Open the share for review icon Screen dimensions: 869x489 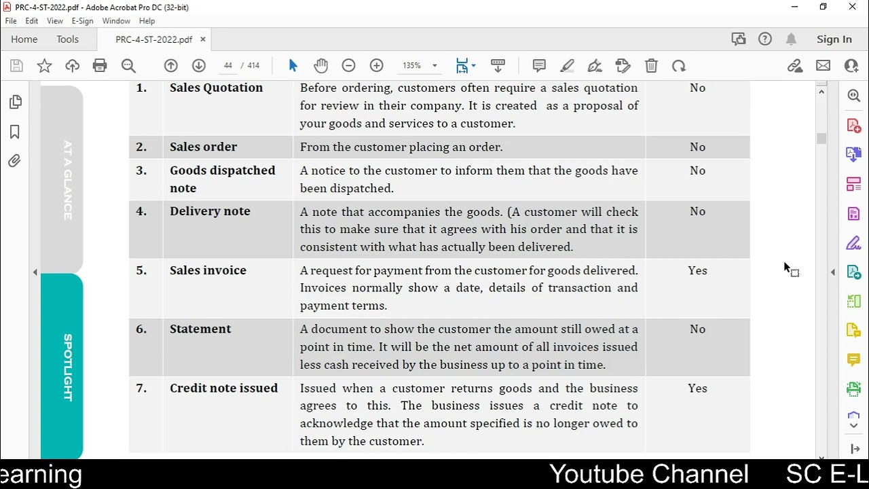(739, 39)
